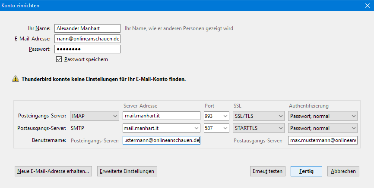Screen dimensions: 374x188
Task: Expand the outgoing server address dropdown arrow
Action: [x=197, y=128]
